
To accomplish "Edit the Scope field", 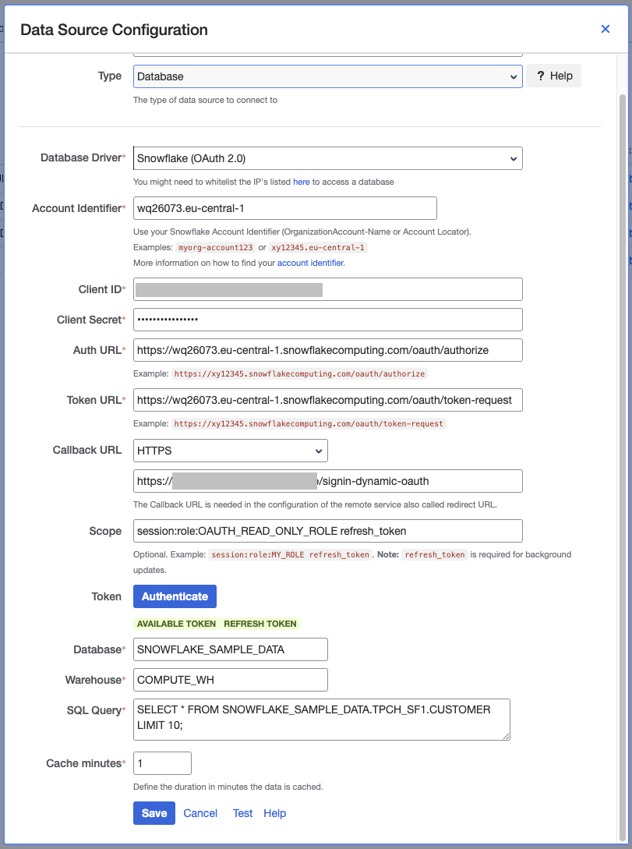I will pyautogui.click(x=328, y=531).
